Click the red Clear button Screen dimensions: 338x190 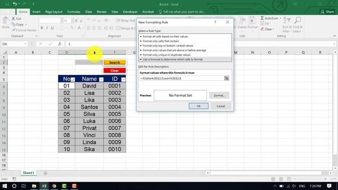[115, 70]
